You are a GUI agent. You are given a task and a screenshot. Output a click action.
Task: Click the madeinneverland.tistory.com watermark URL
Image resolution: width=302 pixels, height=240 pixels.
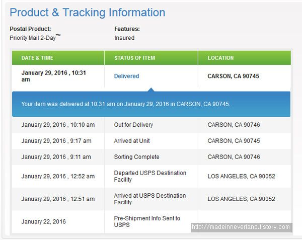coord(241,227)
